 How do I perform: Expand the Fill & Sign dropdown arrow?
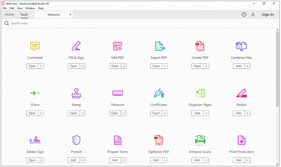[x=82, y=66]
